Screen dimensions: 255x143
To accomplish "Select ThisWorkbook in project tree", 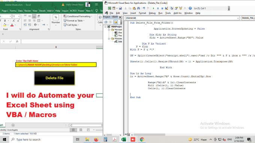I will (118, 36).
